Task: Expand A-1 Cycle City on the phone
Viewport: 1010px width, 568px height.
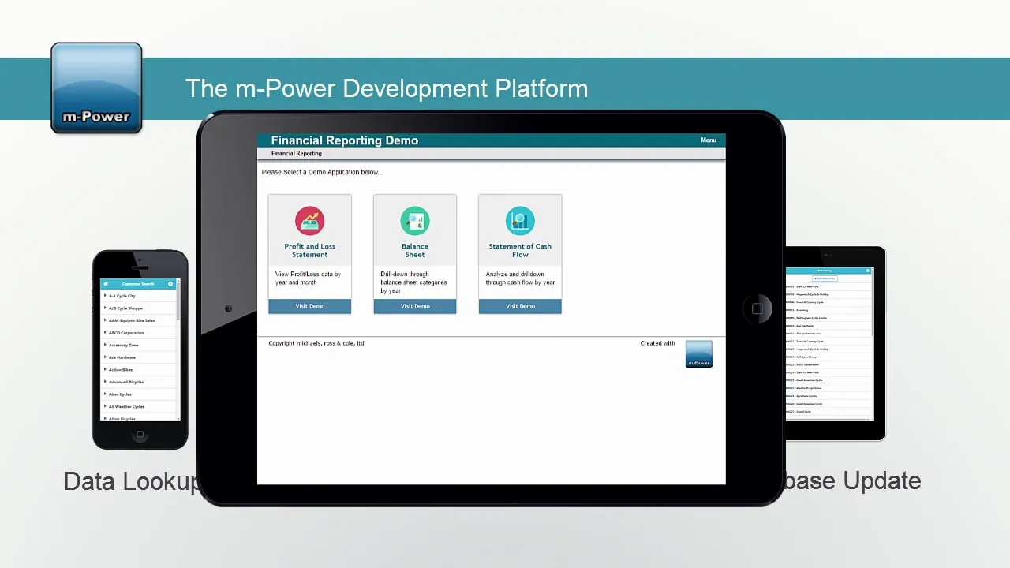Action: click(x=138, y=296)
